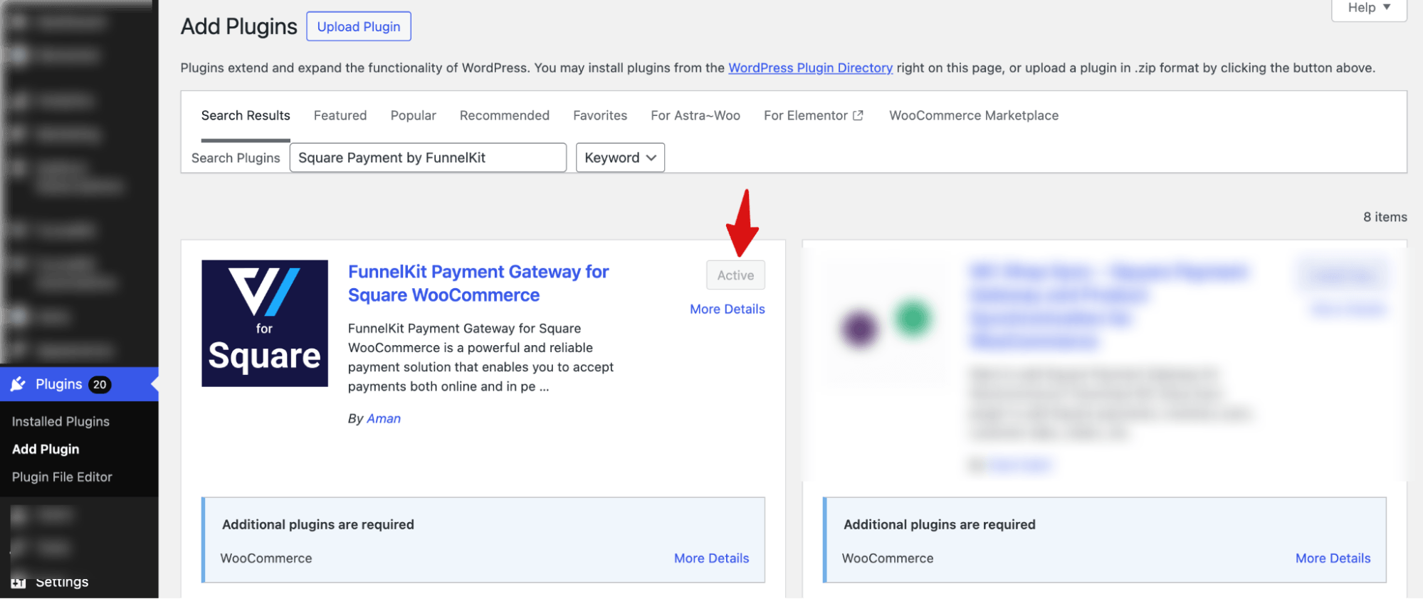This screenshot has height=599, width=1423.
Task: Open the WordPress Plugin Directory link
Action: pos(810,68)
